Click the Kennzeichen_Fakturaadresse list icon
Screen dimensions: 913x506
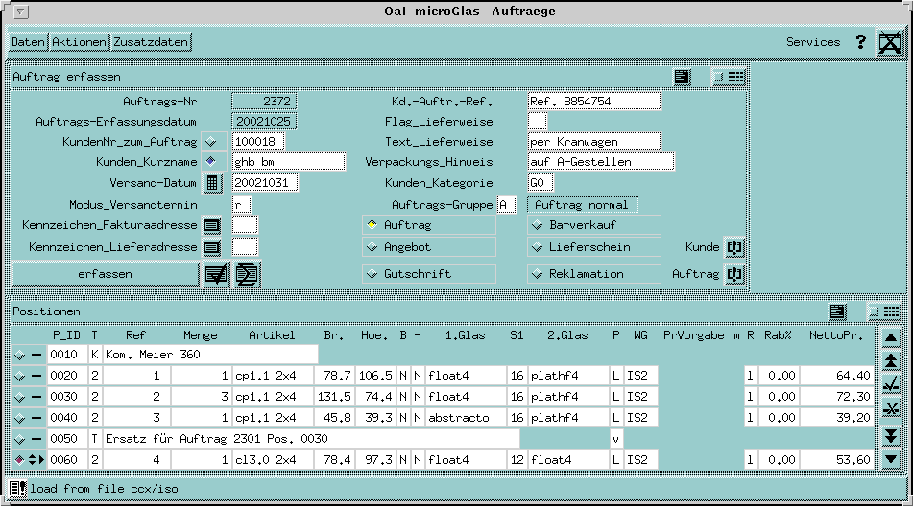(212, 225)
